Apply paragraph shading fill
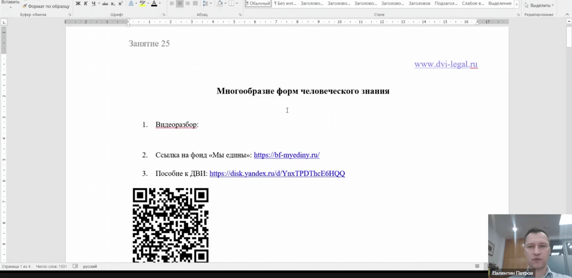The height and width of the screenshot is (278, 572). click(x=220, y=4)
